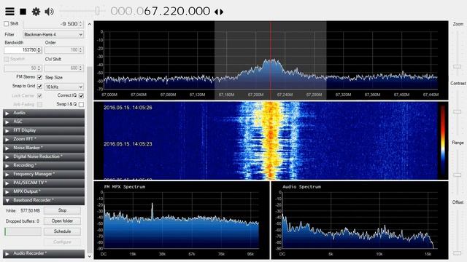The height and width of the screenshot is (262, 467).
Task: Open the hamburger main menu
Action: coord(9,12)
